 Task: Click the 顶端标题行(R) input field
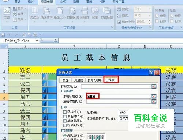tap(119, 96)
